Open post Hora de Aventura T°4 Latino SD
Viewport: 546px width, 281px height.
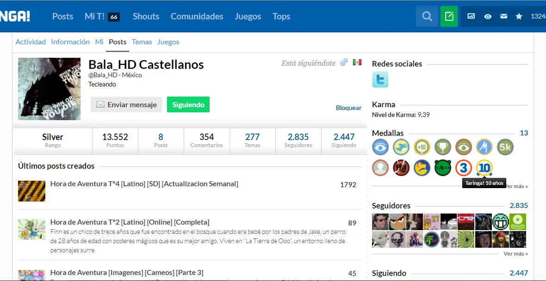144,184
